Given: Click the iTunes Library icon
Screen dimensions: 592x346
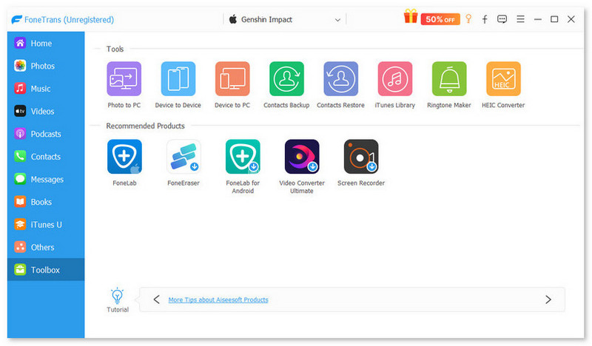Looking at the screenshot, I should pos(395,79).
